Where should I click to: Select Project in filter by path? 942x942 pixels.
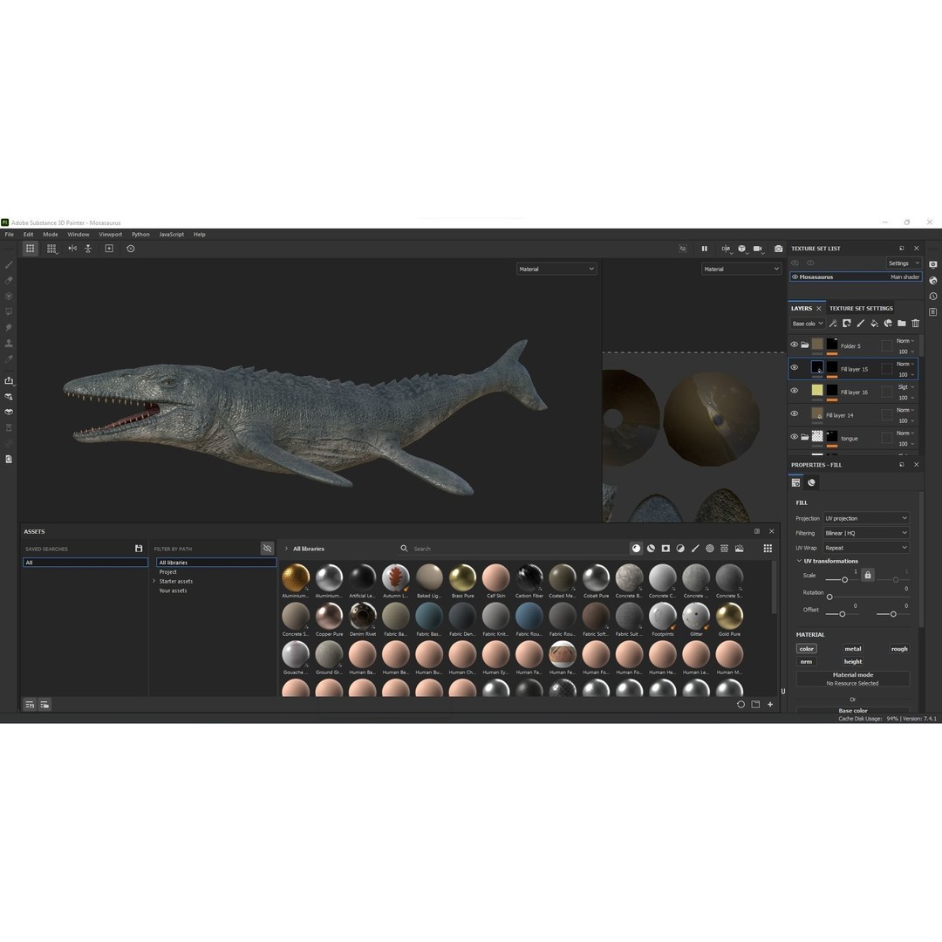tap(167, 572)
